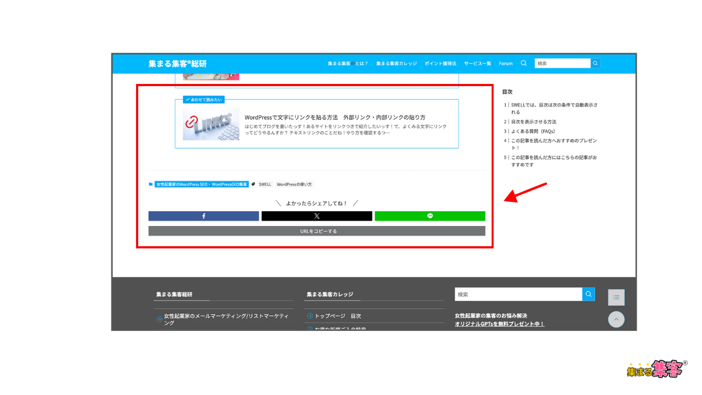Viewport: 702px width, 395px height.
Task: Click the arrow icon beside トップページ 目次
Action: [x=310, y=316]
